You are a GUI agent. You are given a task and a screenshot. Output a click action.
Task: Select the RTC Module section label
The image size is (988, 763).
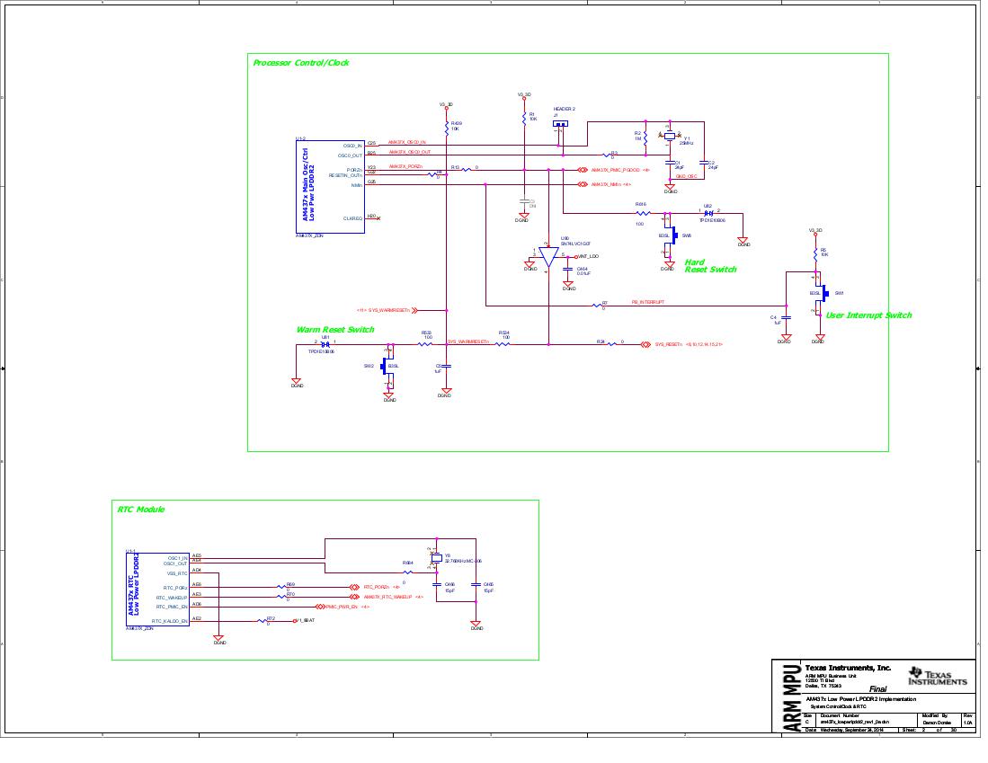[x=138, y=508]
